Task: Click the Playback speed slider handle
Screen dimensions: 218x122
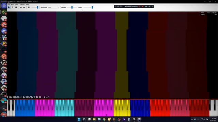Action: coord(72,7)
